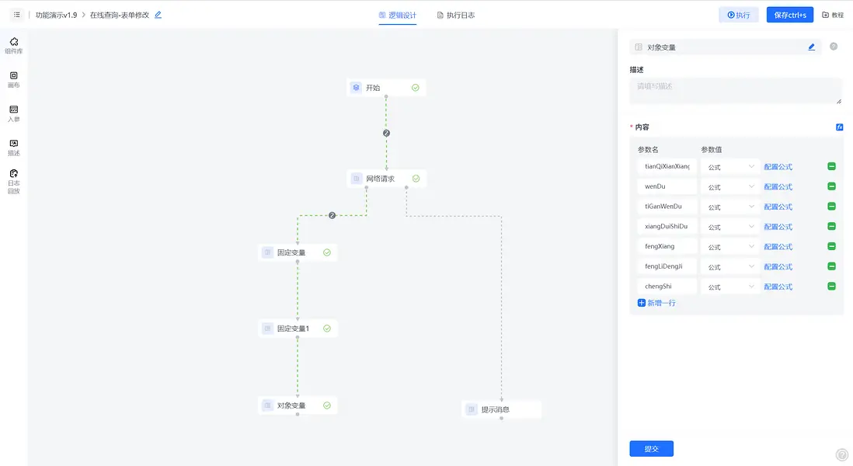Screen dimensions: 853x466
Task: Click the fx formula icon beside 内容
Action: coord(839,127)
